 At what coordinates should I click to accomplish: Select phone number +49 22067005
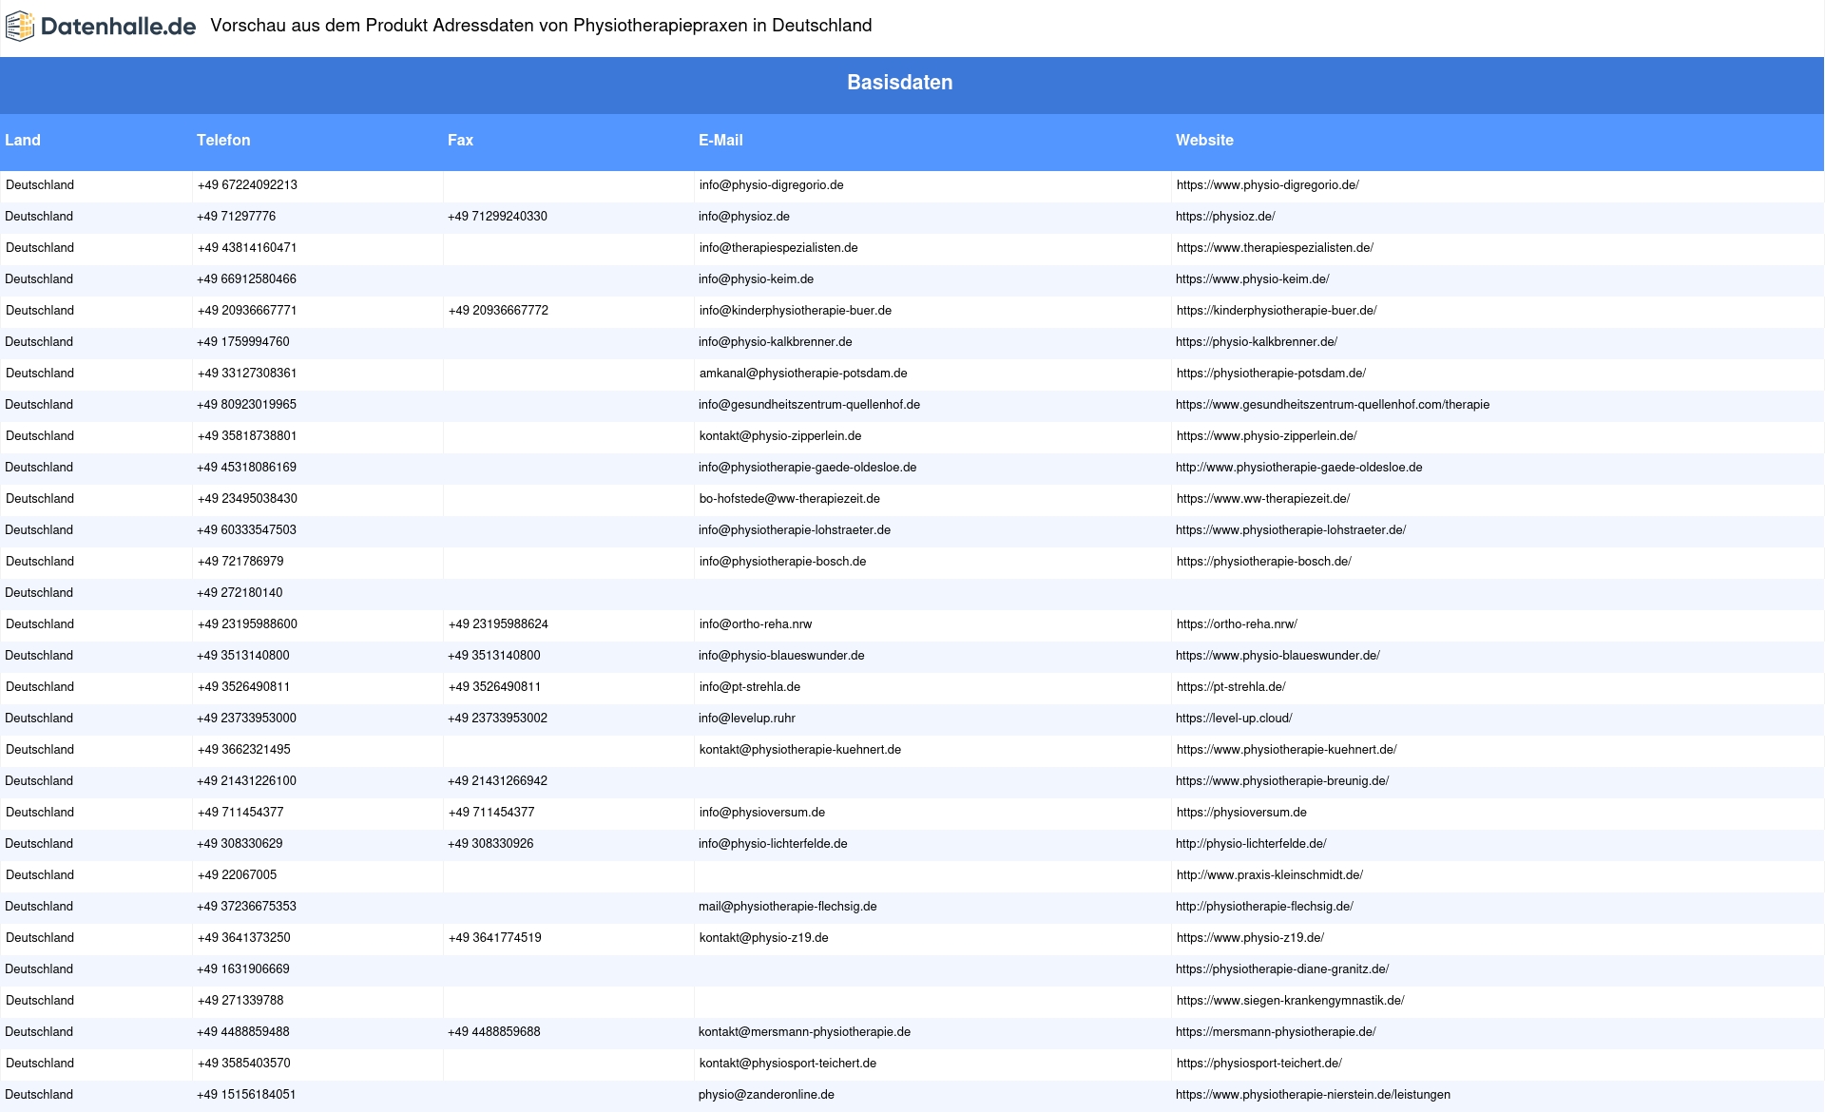[238, 875]
